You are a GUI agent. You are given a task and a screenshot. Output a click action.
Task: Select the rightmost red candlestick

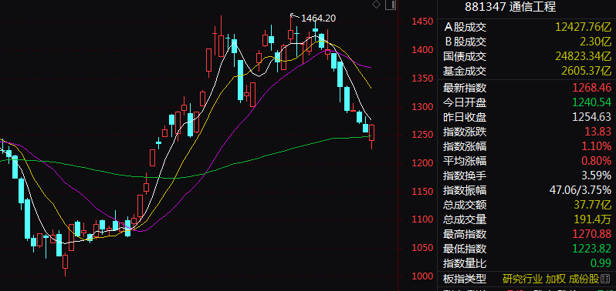pyautogui.click(x=371, y=132)
